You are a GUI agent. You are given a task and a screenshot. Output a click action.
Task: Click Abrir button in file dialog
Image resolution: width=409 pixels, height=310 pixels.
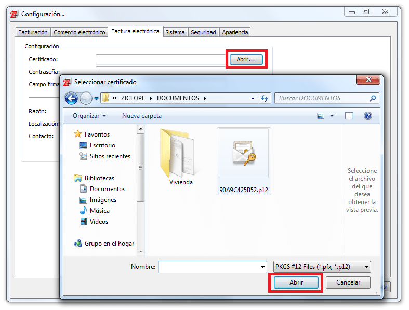pyautogui.click(x=296, y=282)
